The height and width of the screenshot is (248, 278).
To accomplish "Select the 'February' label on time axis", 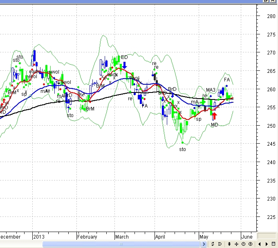I will (87, 237).
